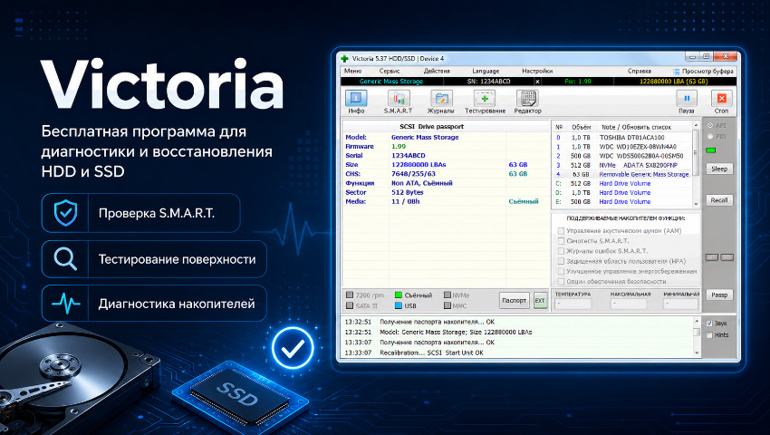This screenshot has height=435, width=770.
Task: Click the МИНИМАЛЬНАЯ value field
Action: click(680, 304)
